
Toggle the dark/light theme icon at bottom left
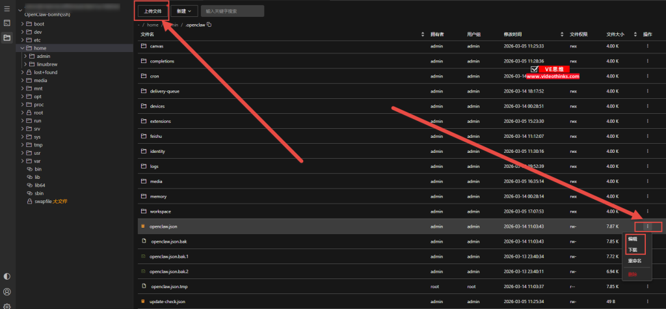point(7,277)
